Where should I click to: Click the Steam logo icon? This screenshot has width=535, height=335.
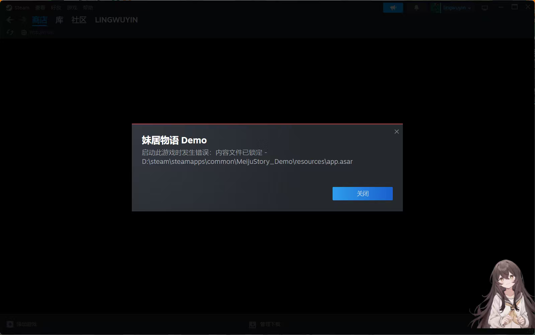(x=9, y=8)
